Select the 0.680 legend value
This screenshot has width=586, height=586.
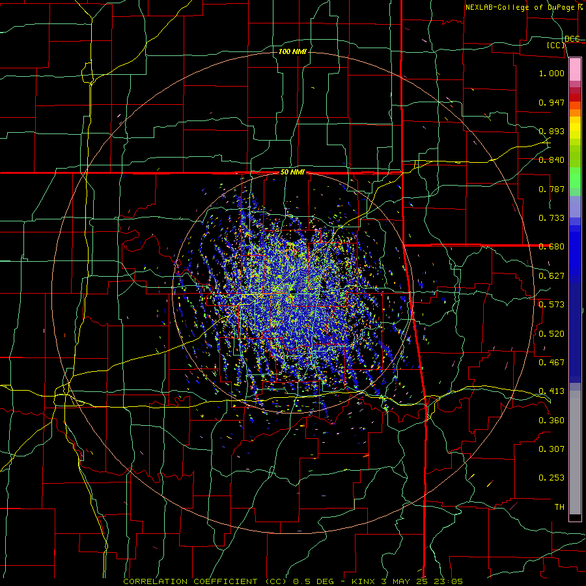click(x=551, y=247)
